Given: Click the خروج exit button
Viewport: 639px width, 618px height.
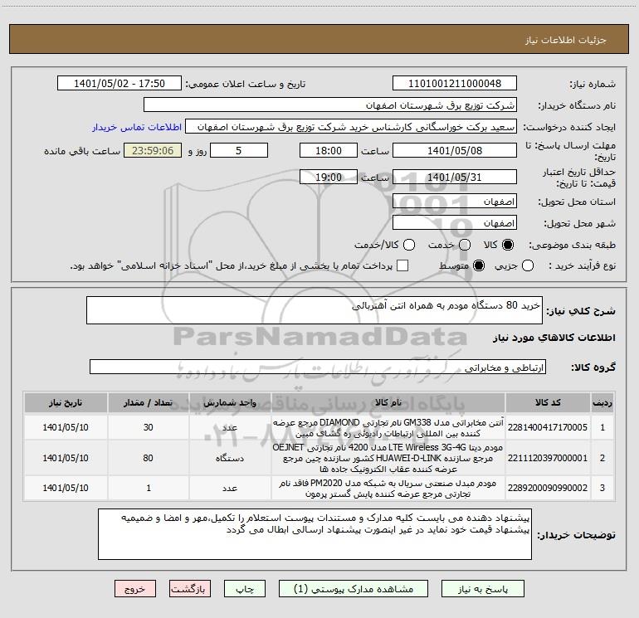Looking at the screenshot, I should [x=135, y=589].
